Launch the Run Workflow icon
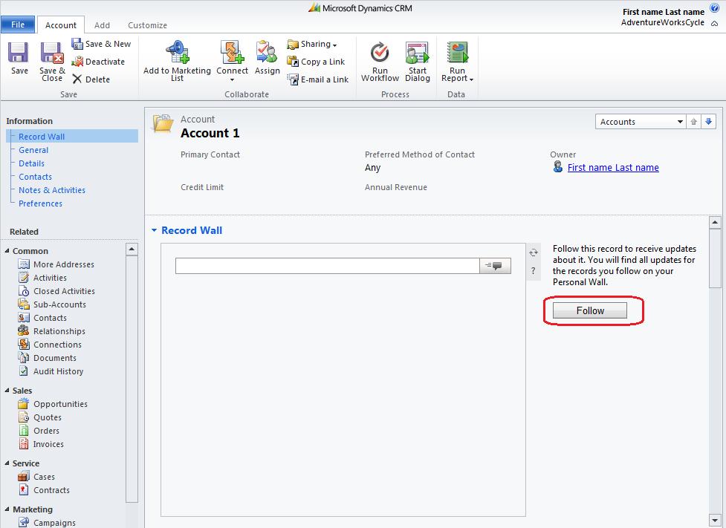726x528 pixels. click(380, 53)
